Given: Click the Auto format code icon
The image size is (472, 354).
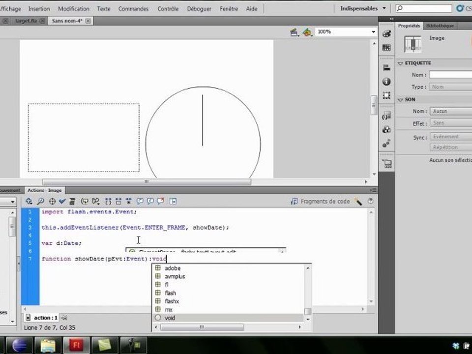Looking at the screenshot, I should pyautogui.click(x=72, y=201).
